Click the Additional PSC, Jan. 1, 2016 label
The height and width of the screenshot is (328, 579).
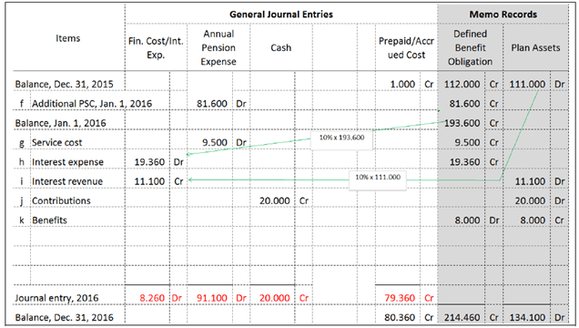click(92, 104)
